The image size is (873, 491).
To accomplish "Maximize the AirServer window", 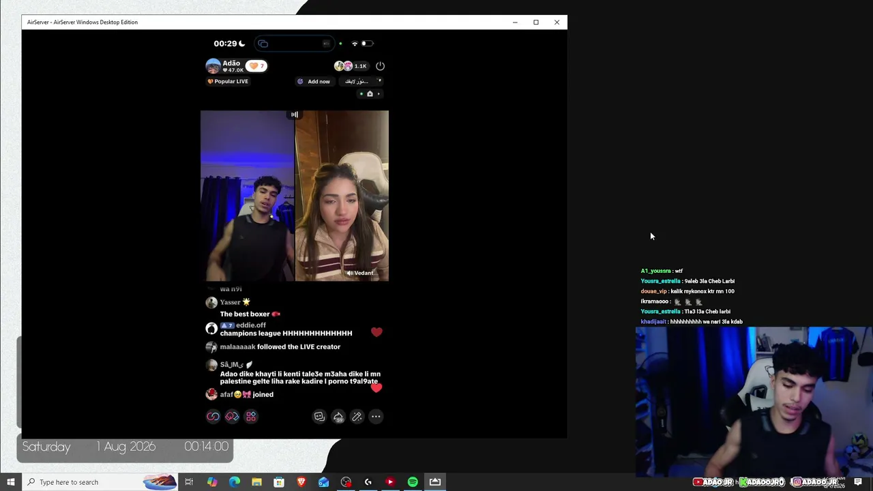I will pyautogui.click(x=536, y=23).
